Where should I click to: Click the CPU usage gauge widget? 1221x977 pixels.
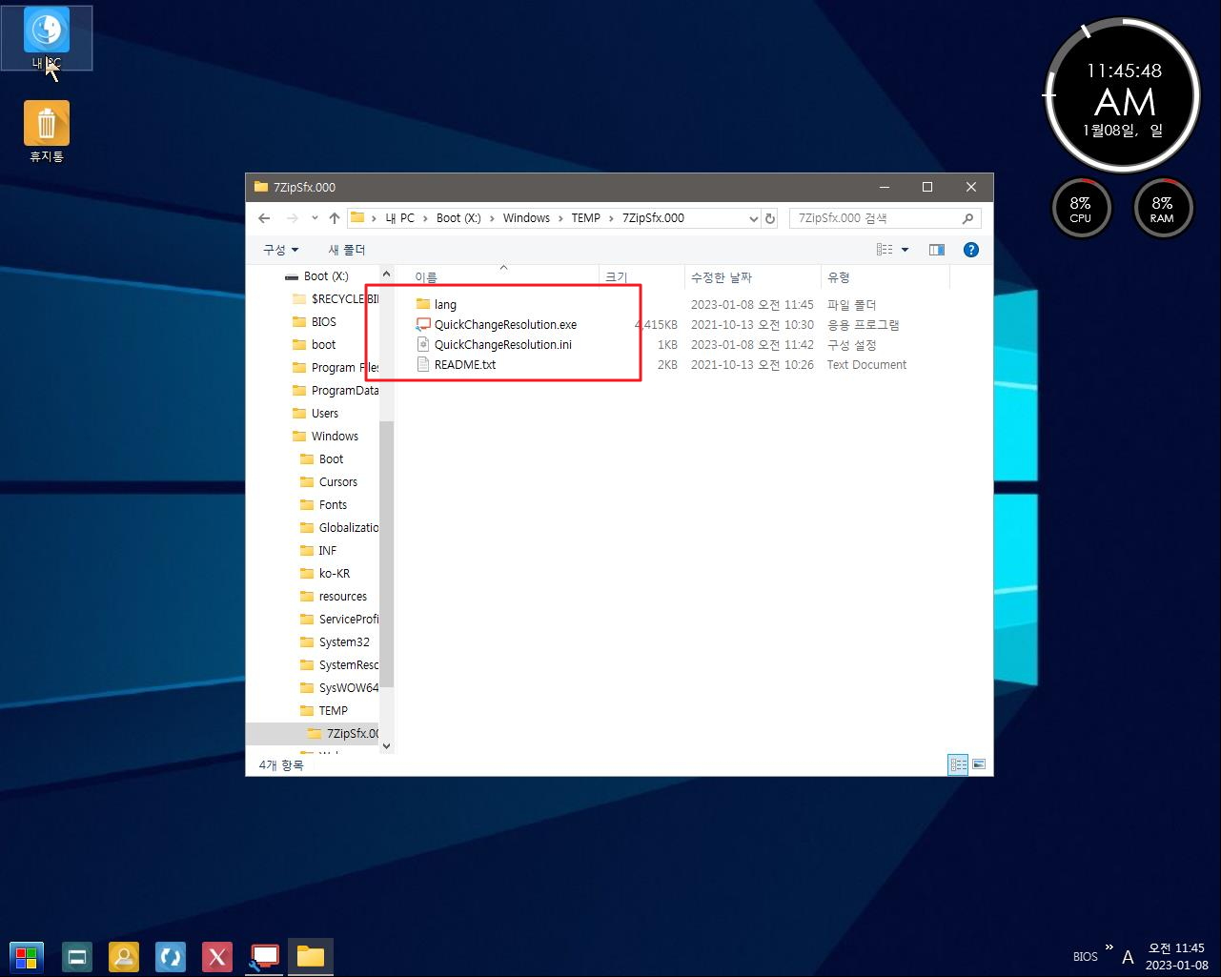tap(1080, 209)
